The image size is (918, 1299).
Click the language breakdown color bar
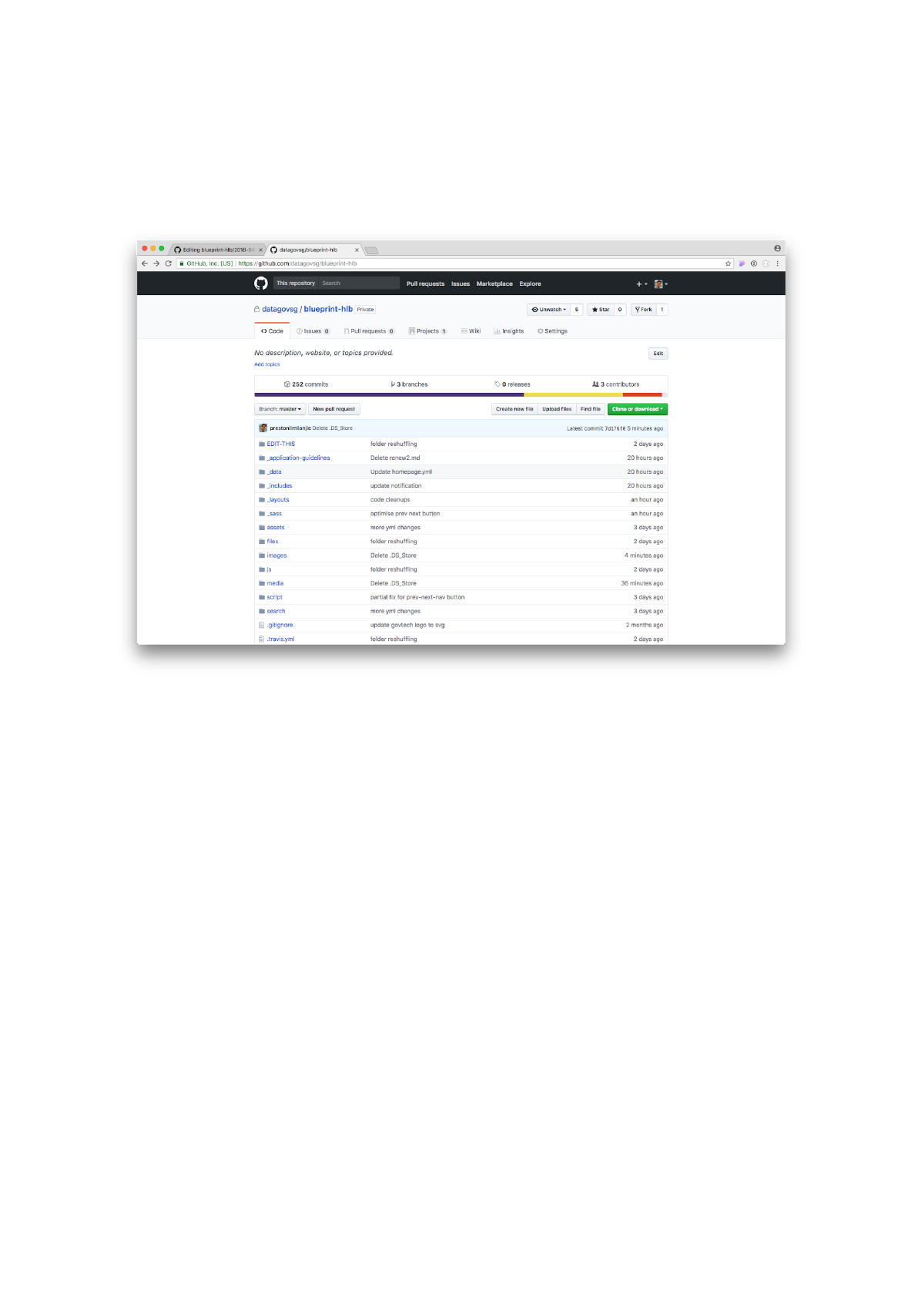click(x=461, y=394)
